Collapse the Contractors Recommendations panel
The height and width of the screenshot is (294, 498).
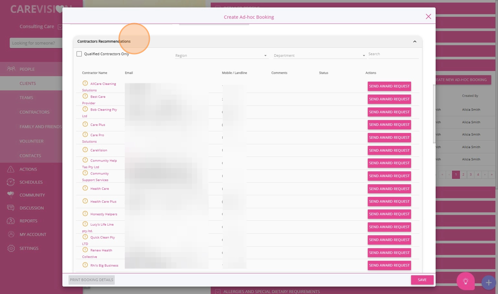click(x=414, y=42)
